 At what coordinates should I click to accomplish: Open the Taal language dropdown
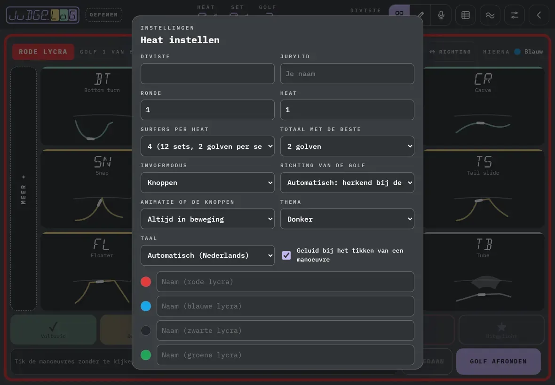point(207,255)
